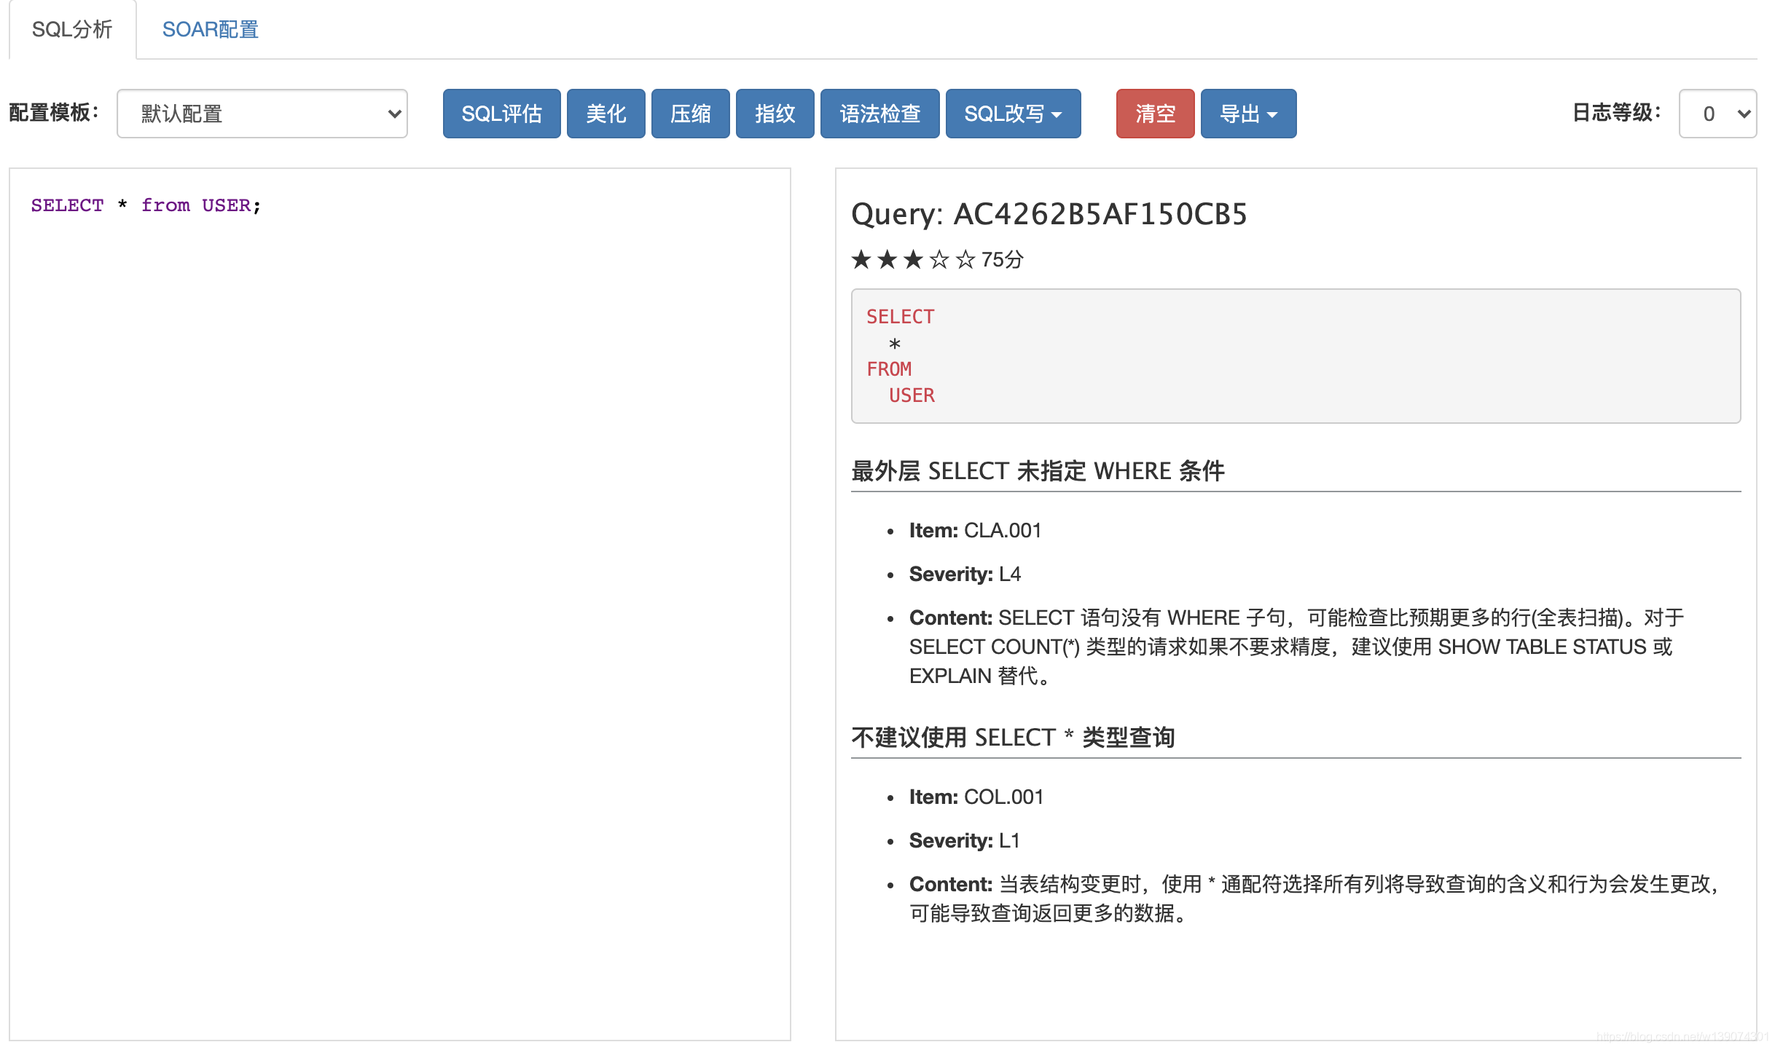
Task: Switch to the SQL分析 tab
Action: click(72, 30)
